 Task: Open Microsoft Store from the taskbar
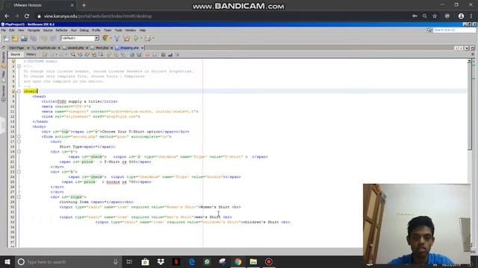click(145, 261)
